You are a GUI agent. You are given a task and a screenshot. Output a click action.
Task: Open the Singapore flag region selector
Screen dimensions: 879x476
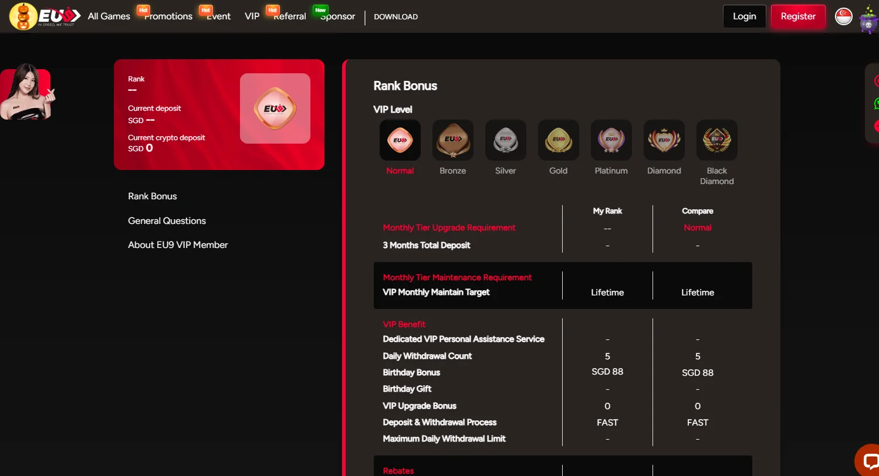coord(844,16)
